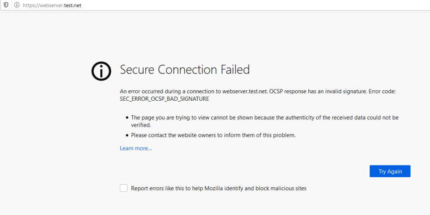Click the "Report errors like this" checkbox label
Viewport: 430px width, 215px height.
pyautogui.click(x=218, y=189)
